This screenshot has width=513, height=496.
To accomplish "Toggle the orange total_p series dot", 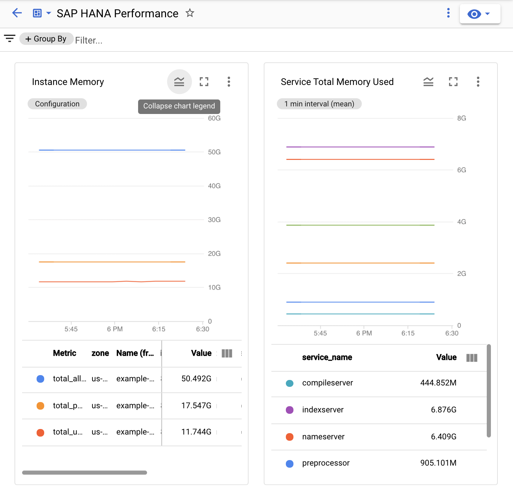I will tap(40, 406).
